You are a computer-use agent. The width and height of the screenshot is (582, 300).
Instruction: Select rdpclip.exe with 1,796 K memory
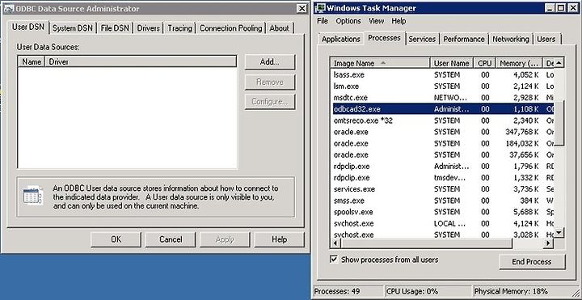(442, 167)
